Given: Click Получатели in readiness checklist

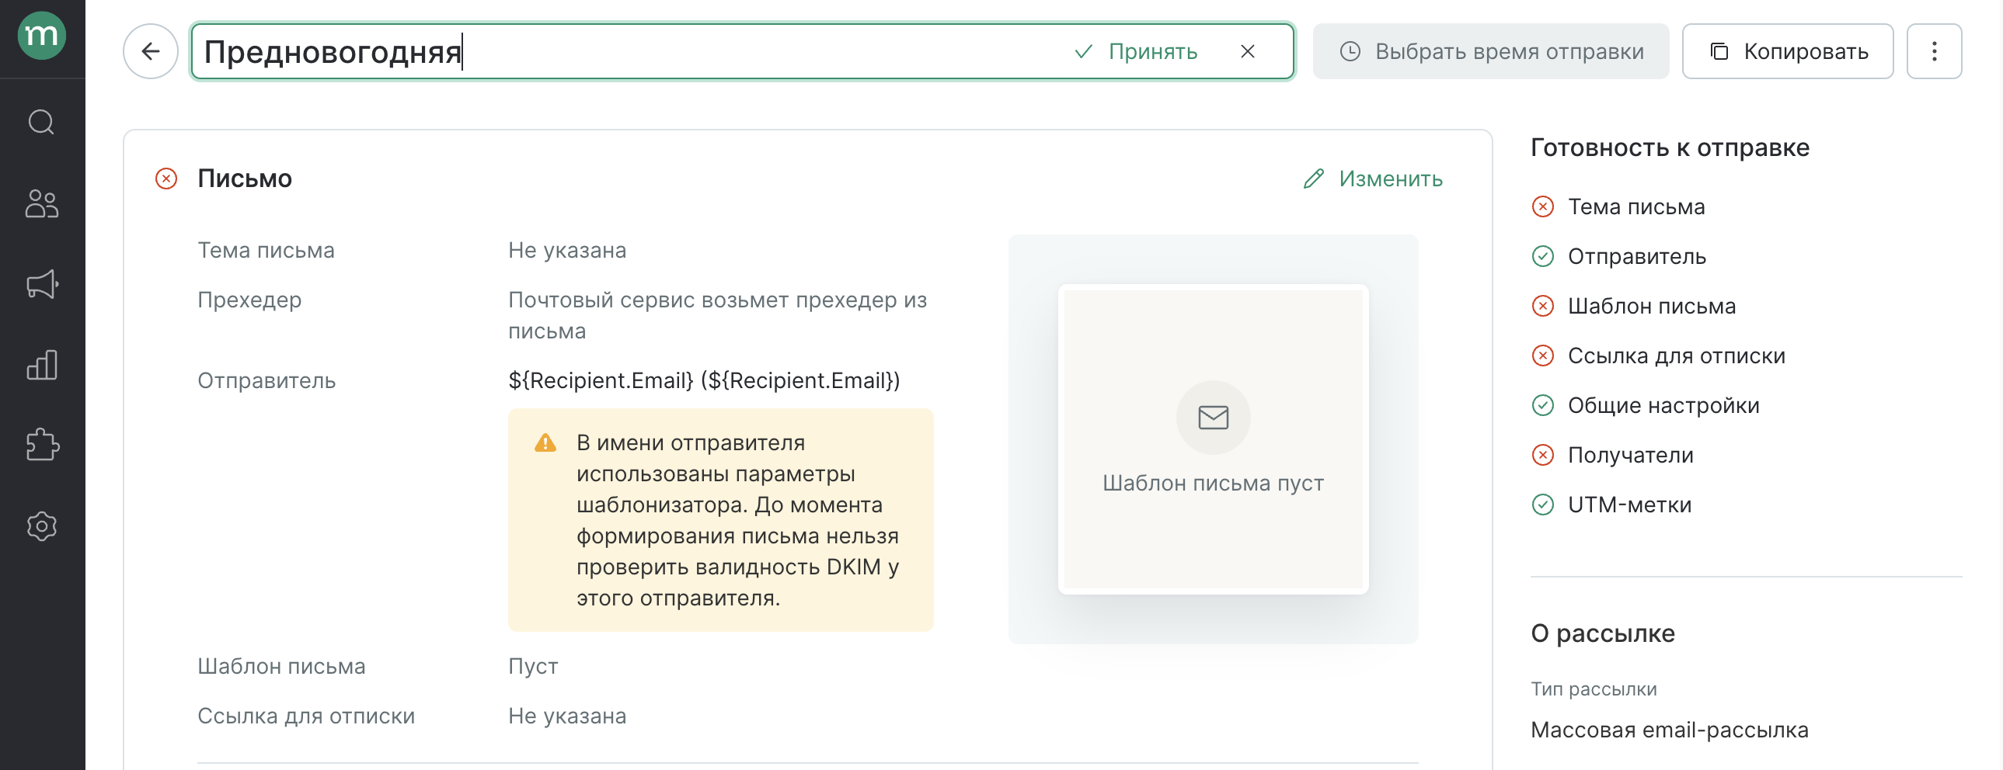Looking at the screenshot, I should [x=1631, y=456].
